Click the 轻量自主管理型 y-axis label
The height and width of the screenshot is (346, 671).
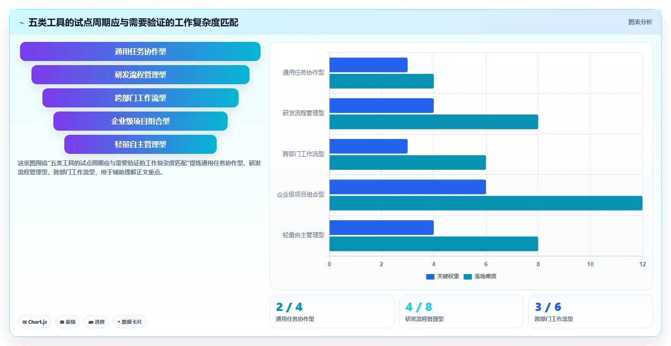click(303, 235)
